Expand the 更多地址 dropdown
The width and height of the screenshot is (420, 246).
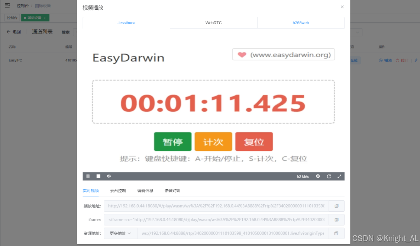pos(120,233)
